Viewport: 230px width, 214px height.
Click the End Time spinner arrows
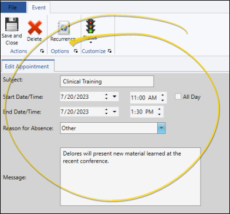[160, 112]
